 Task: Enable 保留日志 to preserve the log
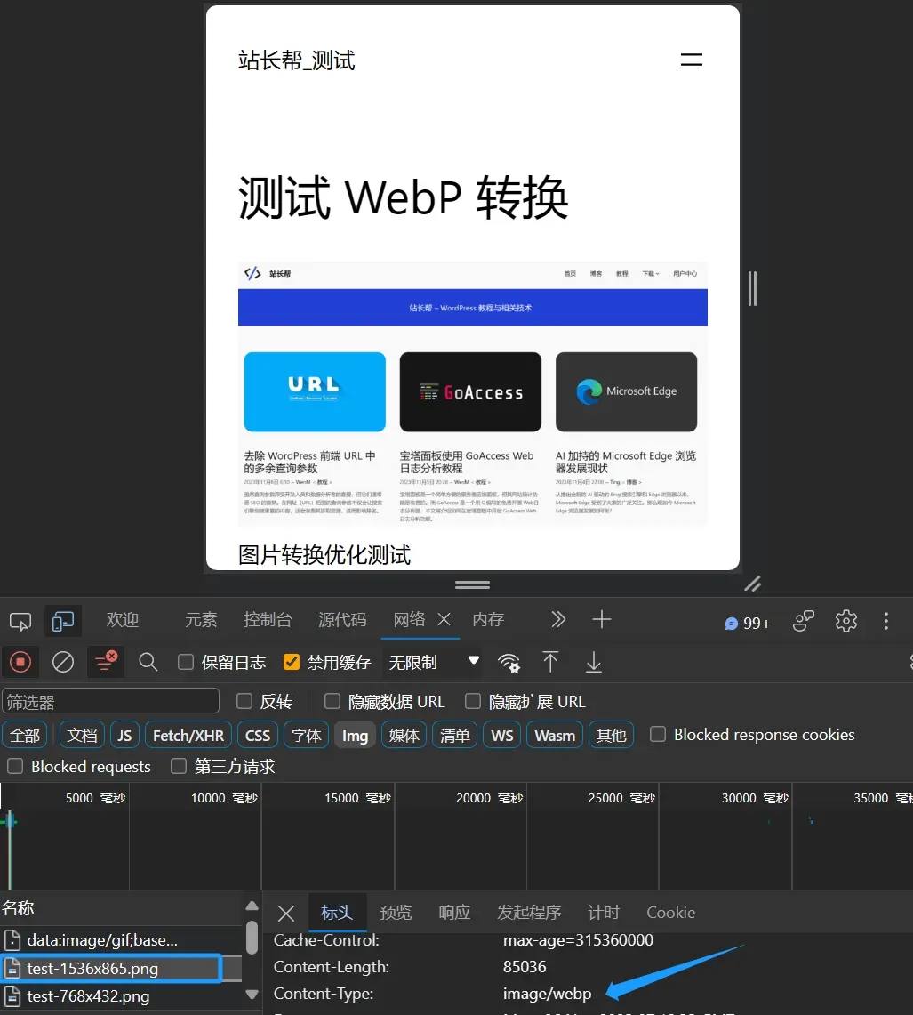[x=185, y=662]
